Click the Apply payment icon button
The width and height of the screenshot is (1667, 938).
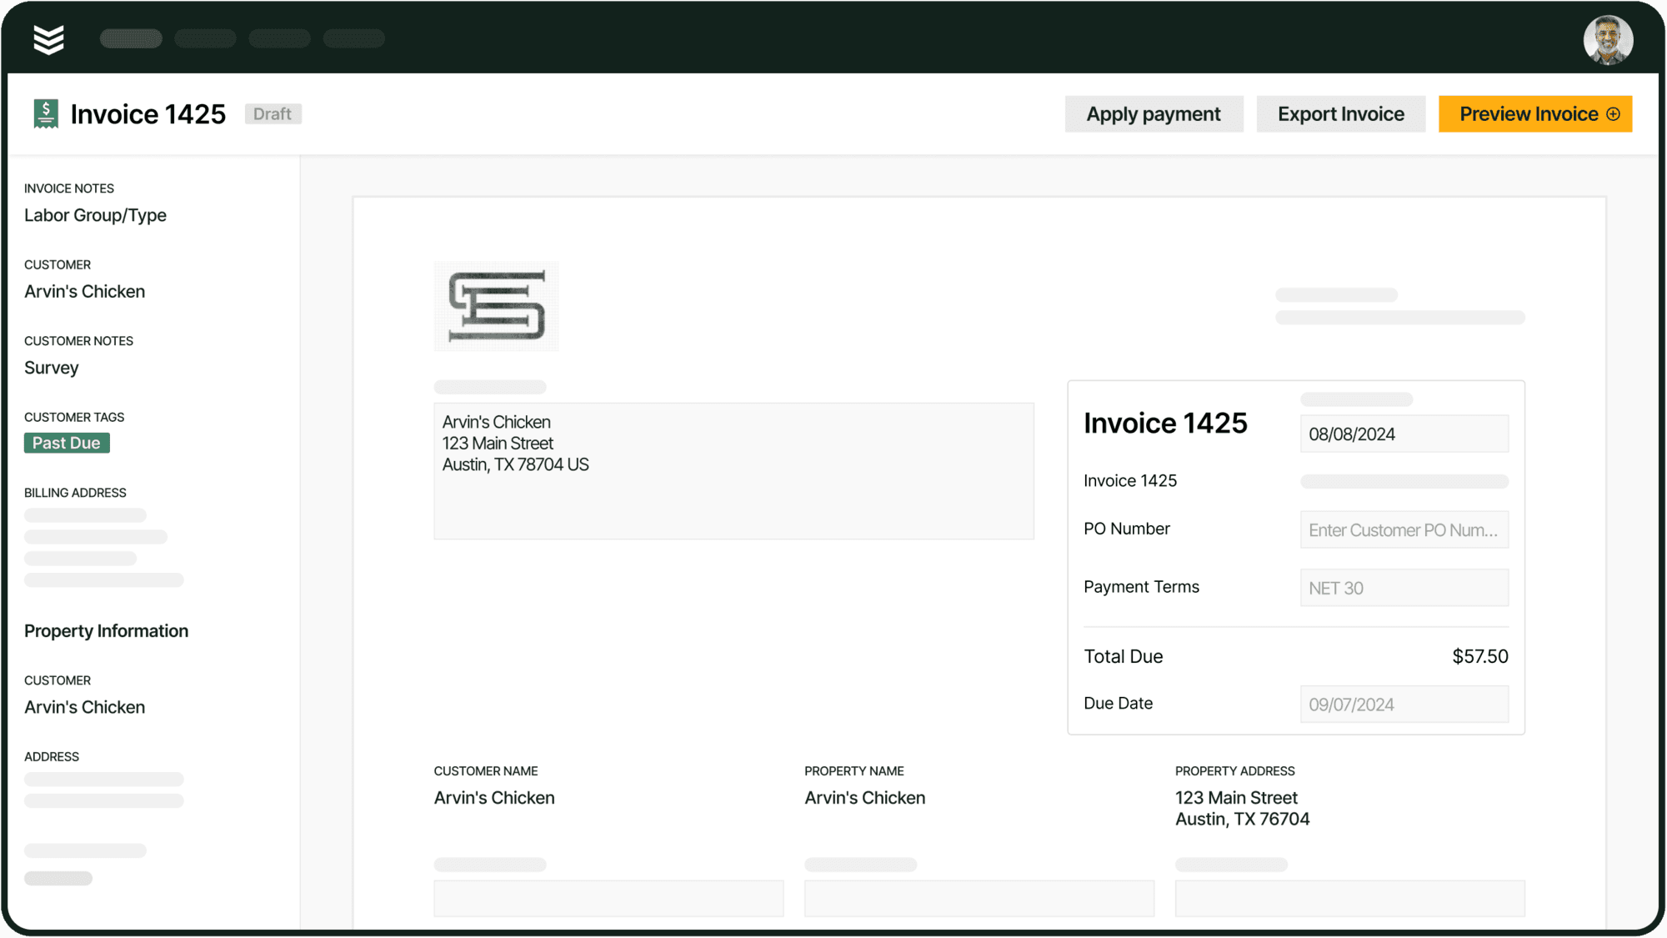click(x=1153, y=113)
